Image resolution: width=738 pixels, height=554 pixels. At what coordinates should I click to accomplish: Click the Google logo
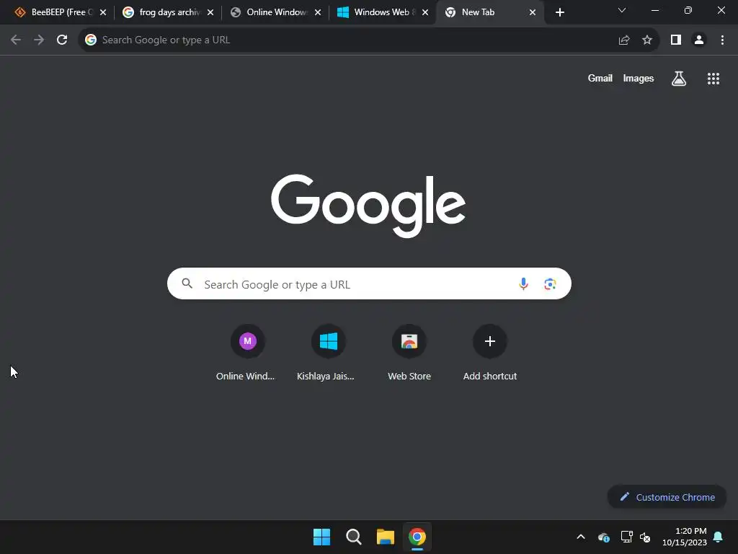(x=368, y=206)
